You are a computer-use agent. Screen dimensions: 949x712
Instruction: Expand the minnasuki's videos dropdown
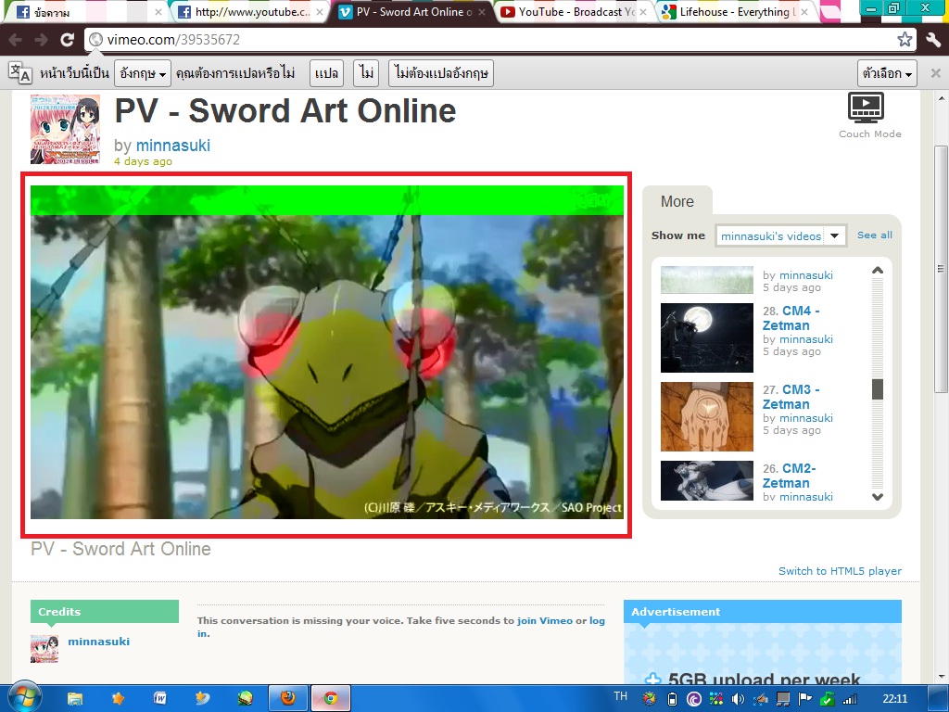(780, 235)
